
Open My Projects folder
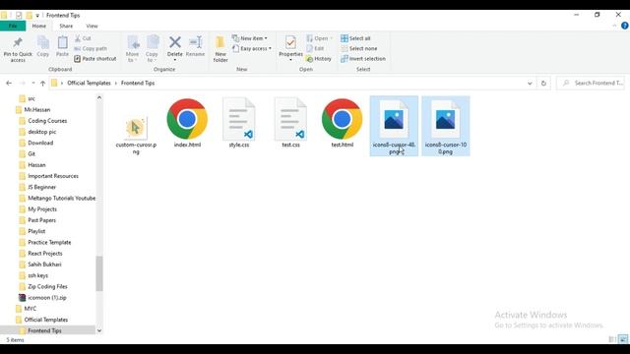(37, 209)
